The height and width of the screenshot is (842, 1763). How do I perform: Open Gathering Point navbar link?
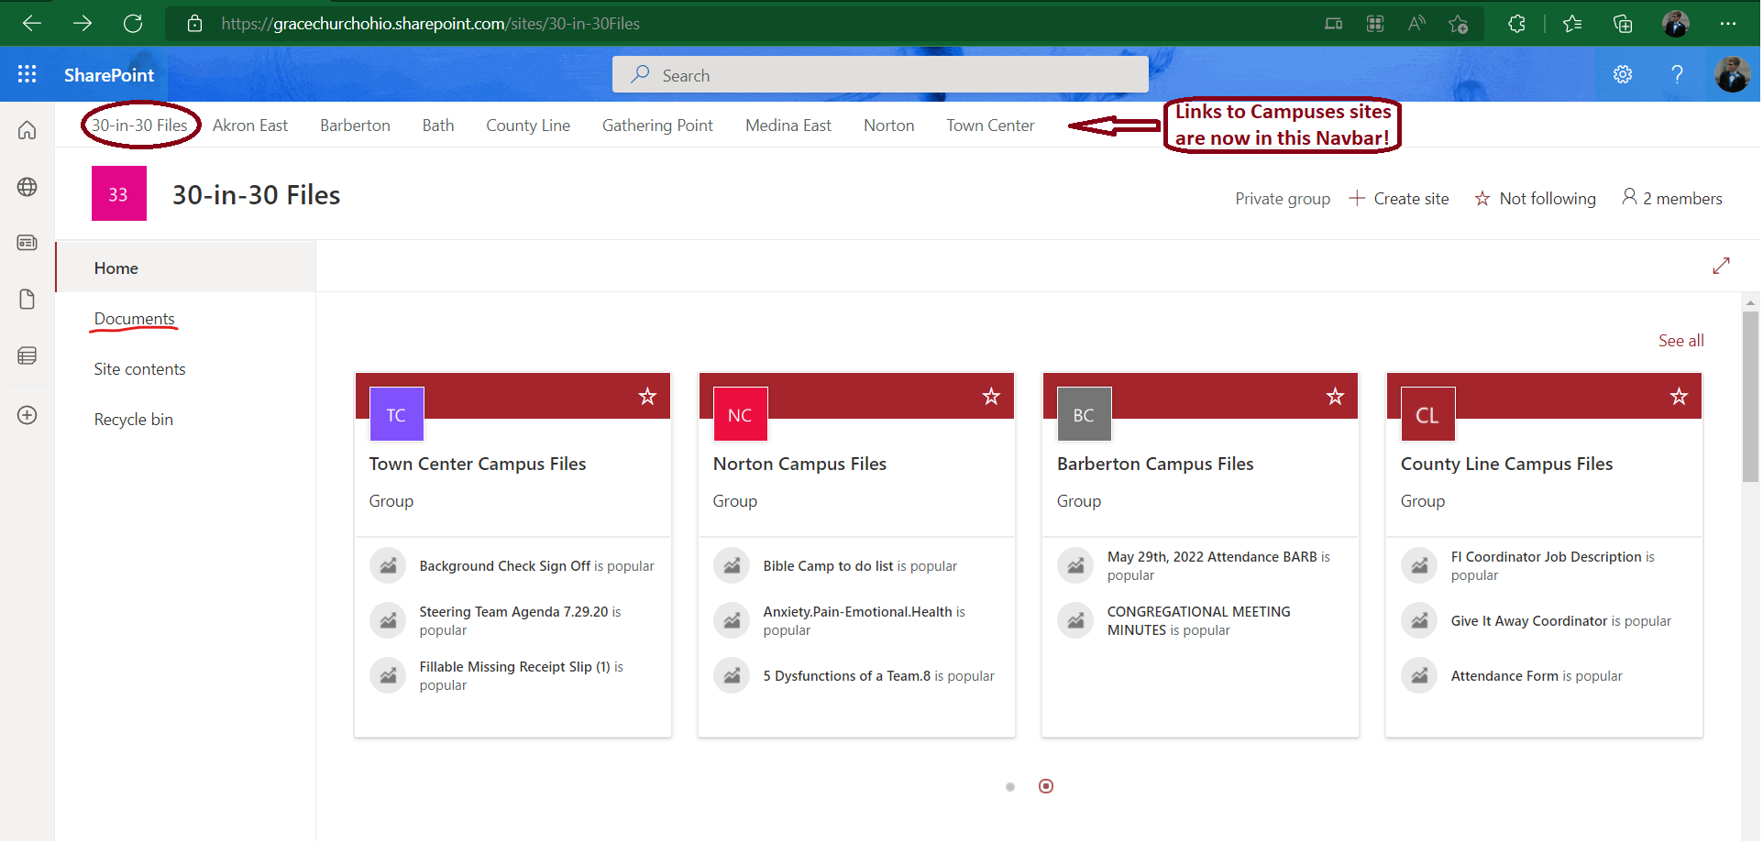[657, 126]
